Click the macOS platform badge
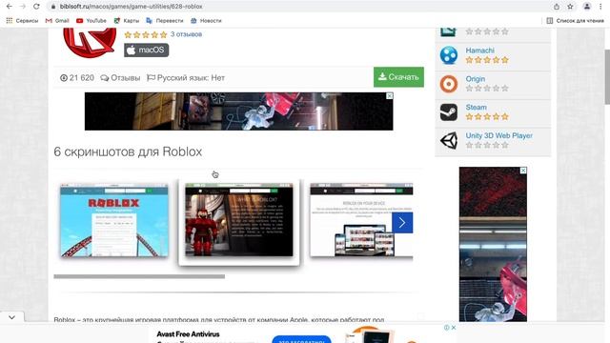 tap(146, 50)
